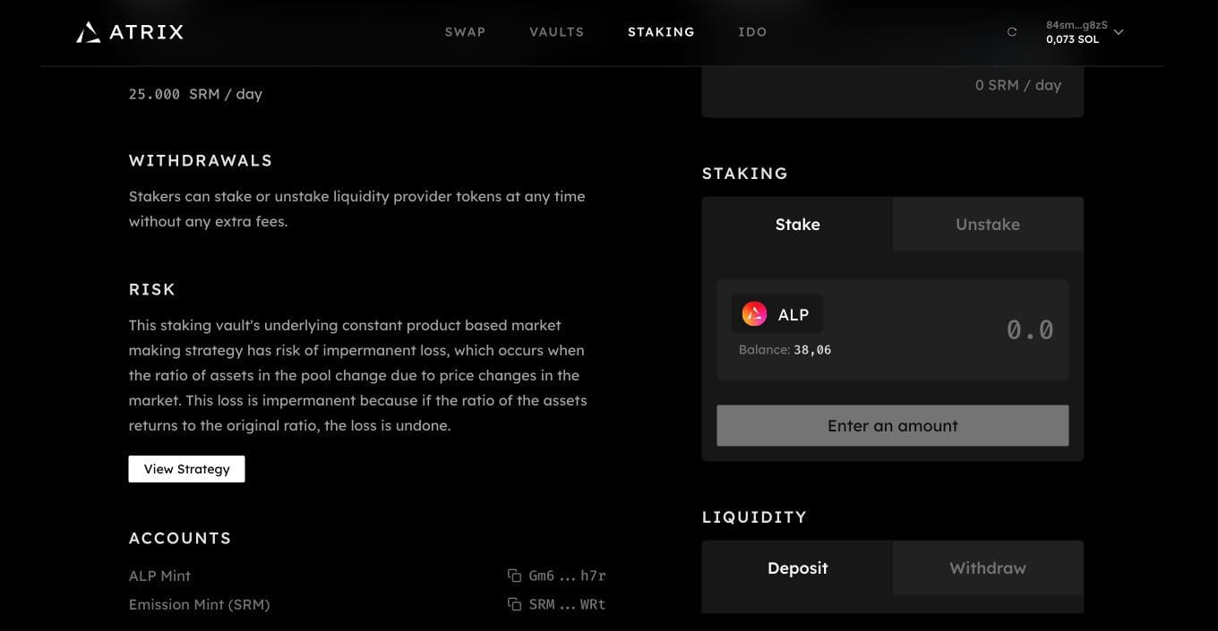Copy the ALP Mint address icon

[514, 576]
